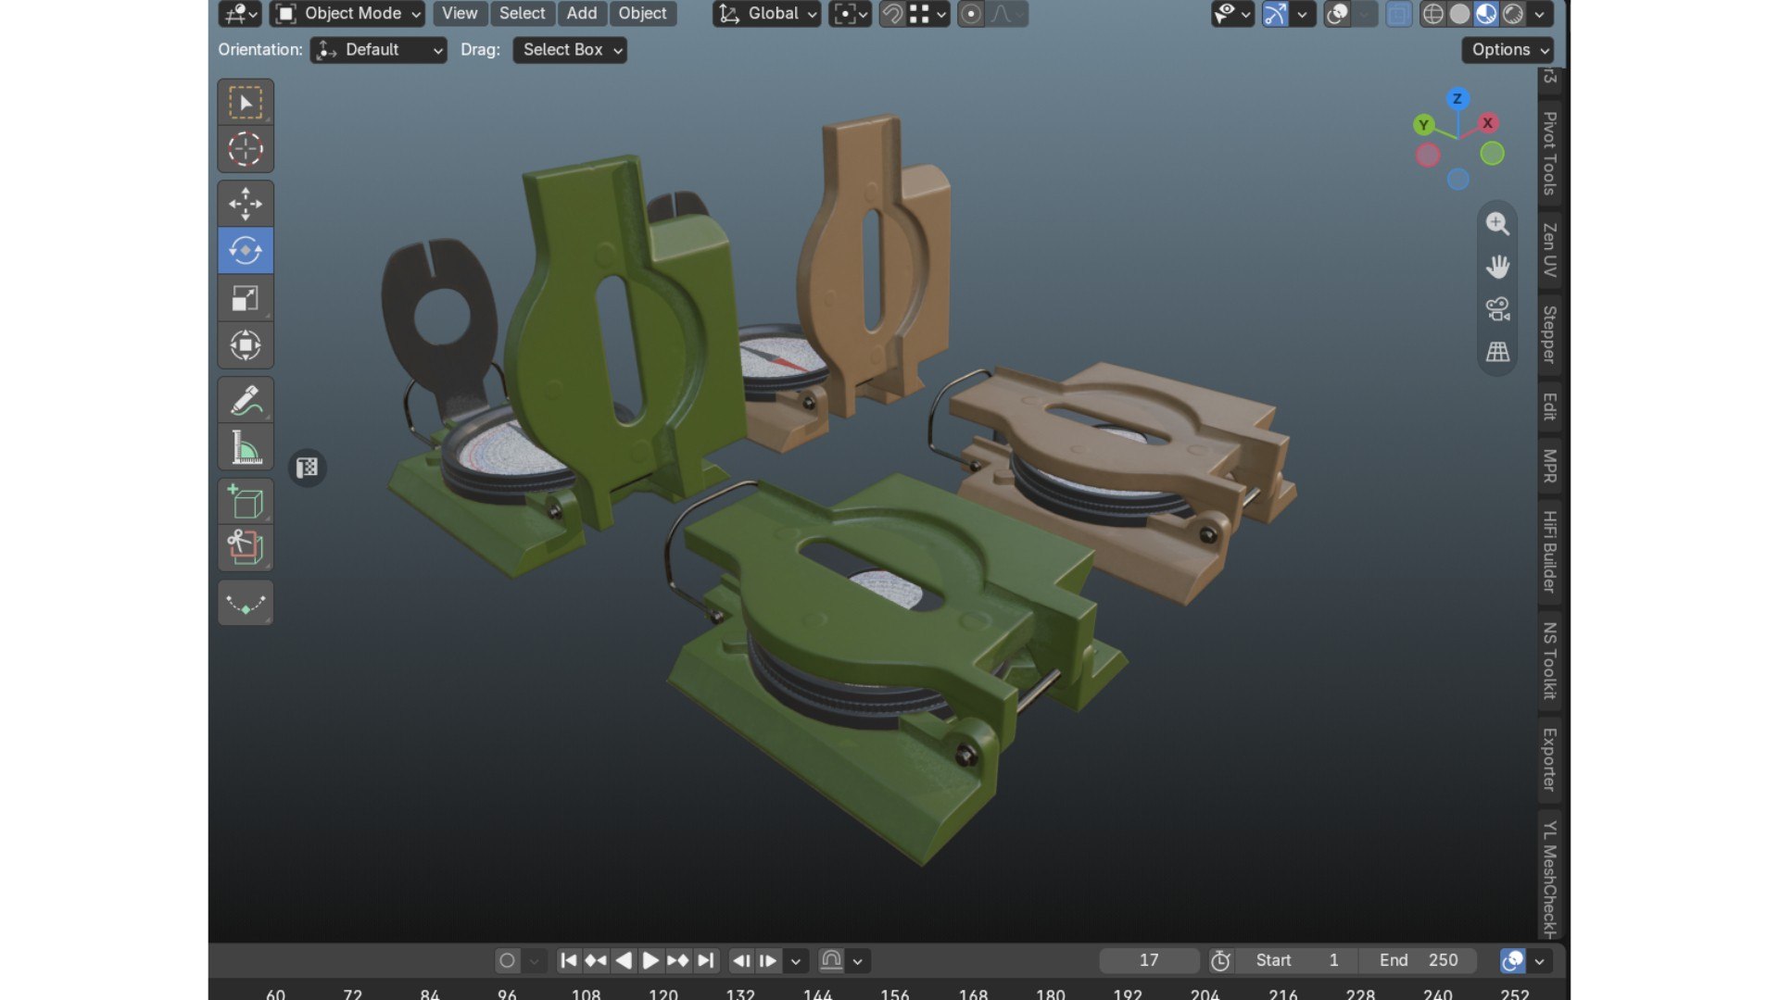This screenshot has width=1779, height=1000.
Task: Toggle proportional editing button
Action: [x=971, y=14]
